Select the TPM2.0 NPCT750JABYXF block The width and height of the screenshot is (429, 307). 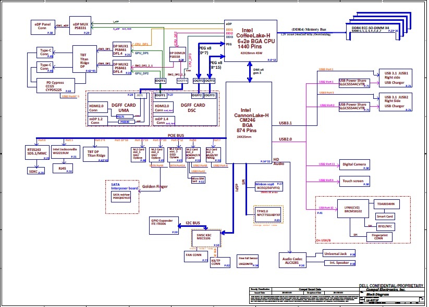point(267,212)
